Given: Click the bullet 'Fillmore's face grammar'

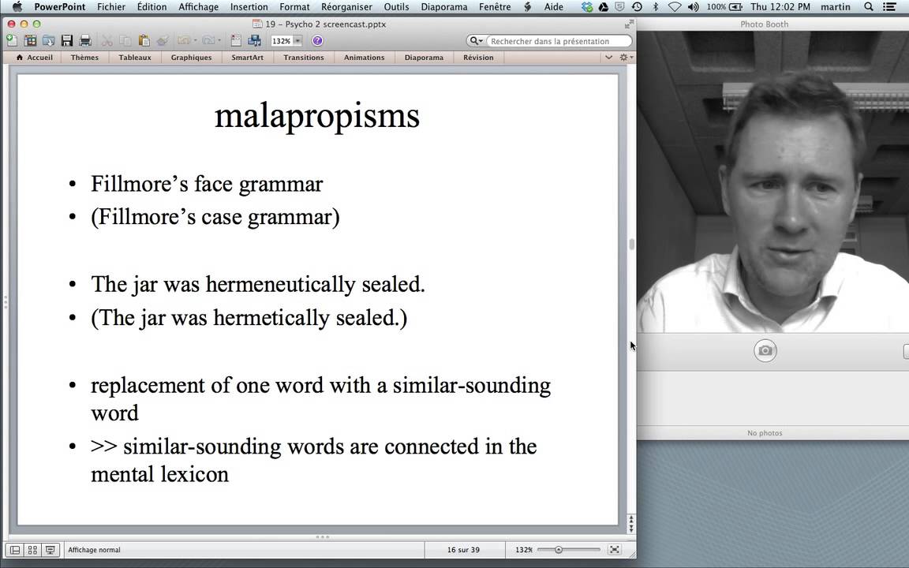Looking at the screenshot, I should (207, 185).
